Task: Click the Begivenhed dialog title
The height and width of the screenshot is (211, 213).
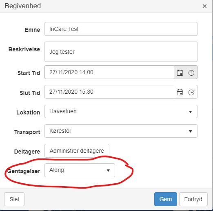Action: 23,6
